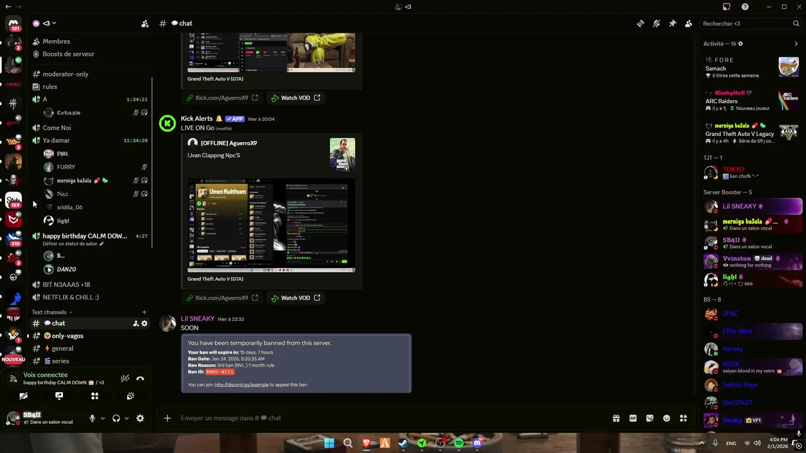Open the rules channel

pyautogui.click(x=91, y=87)
